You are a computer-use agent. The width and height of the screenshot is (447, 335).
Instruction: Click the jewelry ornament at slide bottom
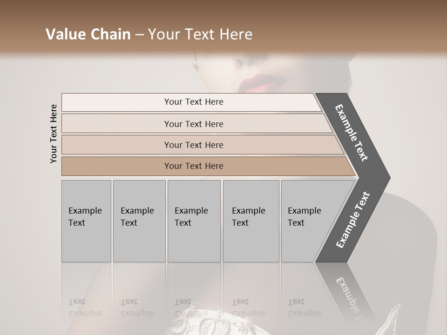click(211, 322)
